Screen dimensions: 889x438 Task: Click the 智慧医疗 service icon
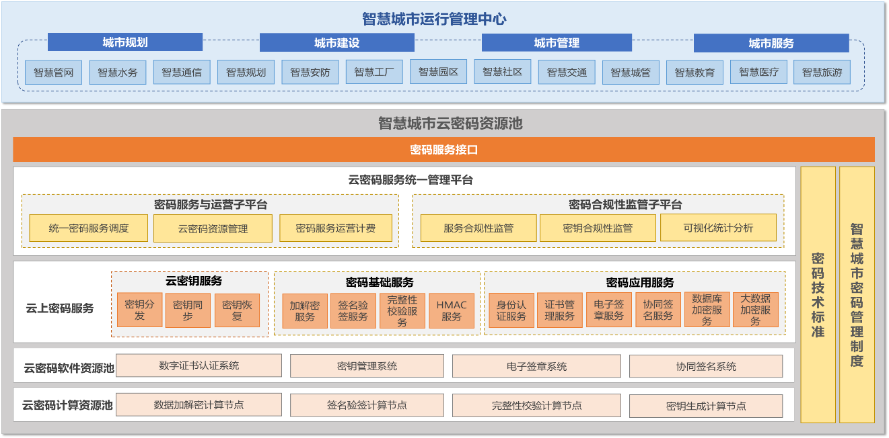(758, 71)
